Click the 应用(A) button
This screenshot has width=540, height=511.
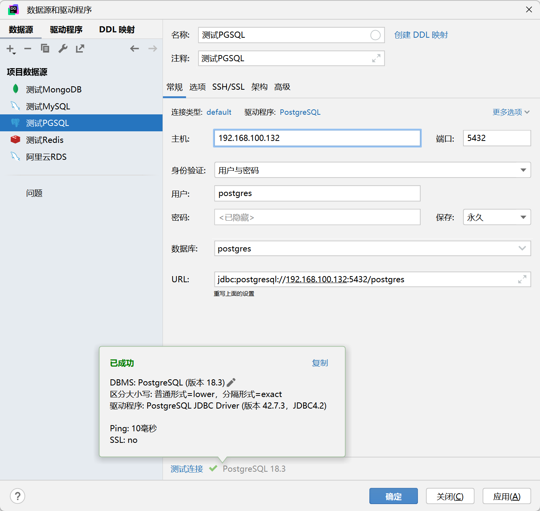tap(507, 496)
